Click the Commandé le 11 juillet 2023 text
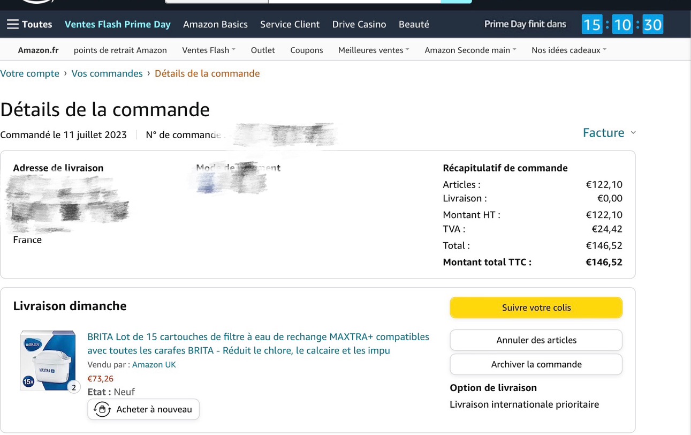Image resolution: width=691 pixels, height=435 pixels. pyautogui.click(x=63, y=134)
